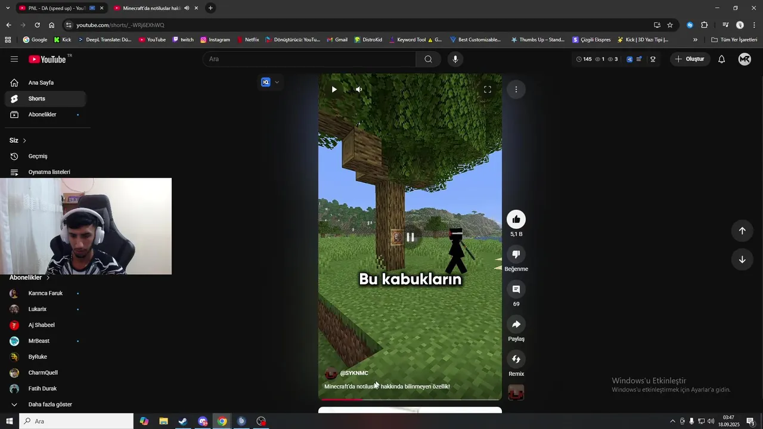Click the Oluştur create button

pyautogui.click(x=690, y=59)
